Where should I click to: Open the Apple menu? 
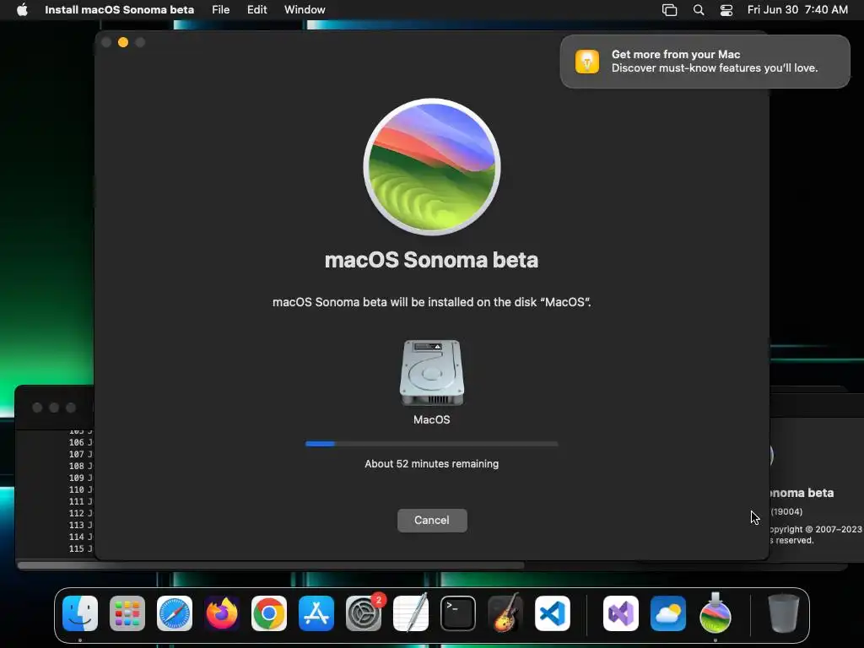click(22, 10)
